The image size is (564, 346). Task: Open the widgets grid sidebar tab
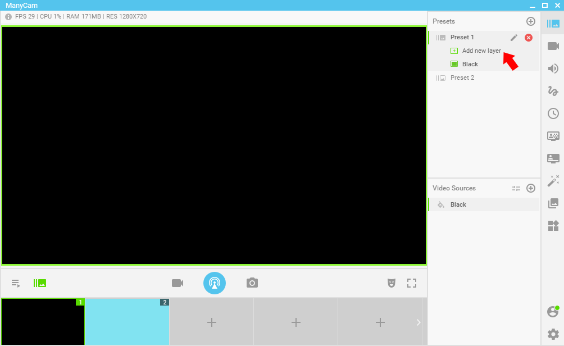(553, 225)
